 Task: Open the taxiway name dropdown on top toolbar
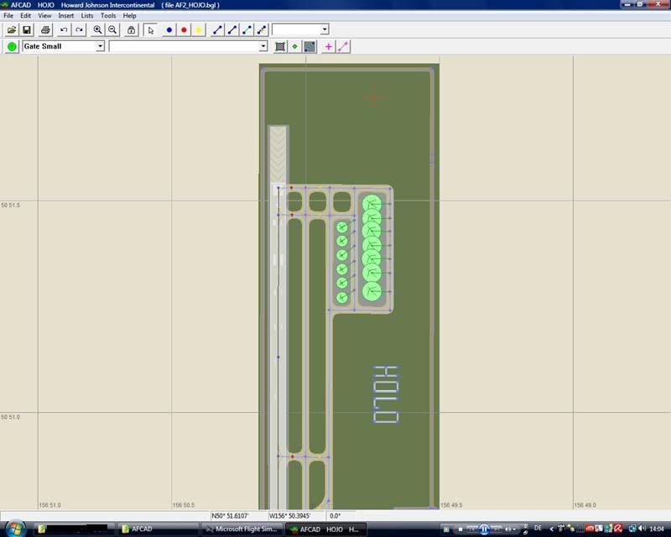(x=325, y=29)
